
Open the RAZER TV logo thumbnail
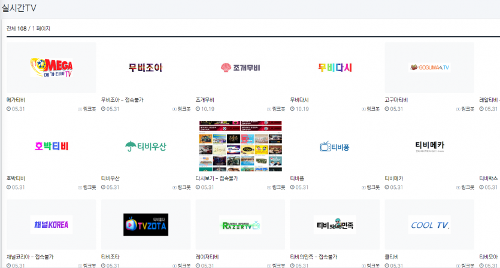click(x=241, y=225)
